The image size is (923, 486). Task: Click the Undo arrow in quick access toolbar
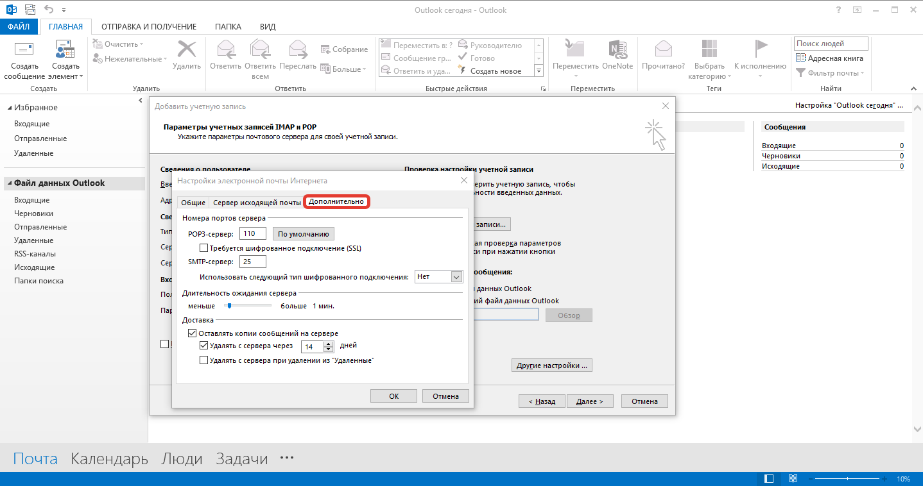tap(49, 10)
